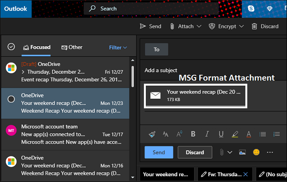Select the OneDrive Mon 12/23 message circle
The width and height of the screenshot is (287, 182).
point(11,99)
